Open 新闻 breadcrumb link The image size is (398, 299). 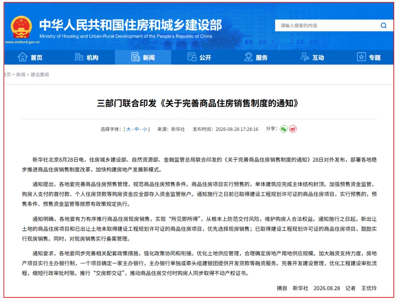[21, 75]
